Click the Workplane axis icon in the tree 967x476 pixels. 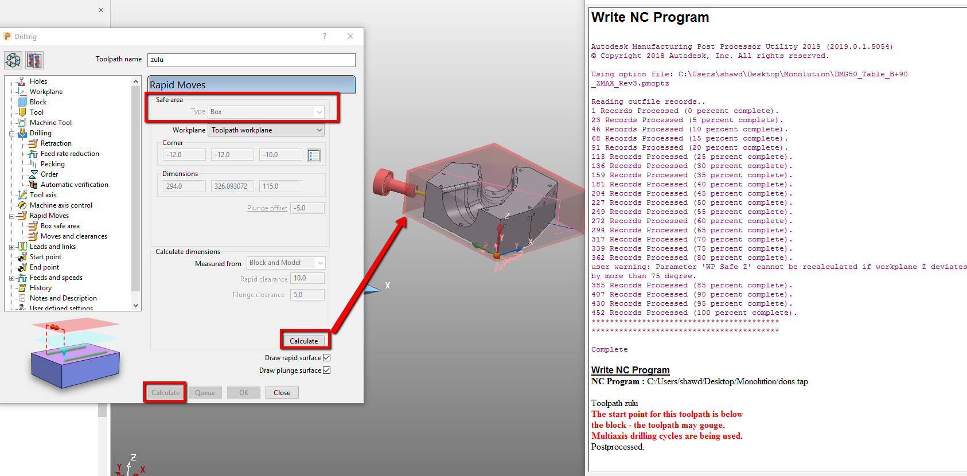tap(22, 92)
